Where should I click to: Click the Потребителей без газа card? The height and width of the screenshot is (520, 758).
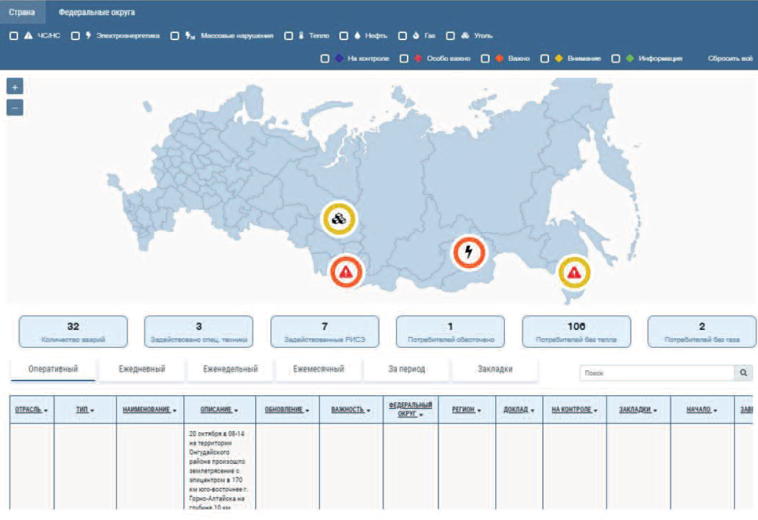click(701, 331)
